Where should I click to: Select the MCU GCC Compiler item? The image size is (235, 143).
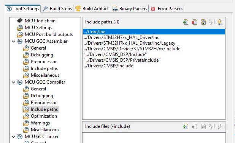pyautogui.click(x=45, y=82)
